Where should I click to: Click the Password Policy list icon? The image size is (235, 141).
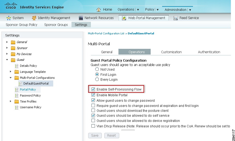(17, 95)
